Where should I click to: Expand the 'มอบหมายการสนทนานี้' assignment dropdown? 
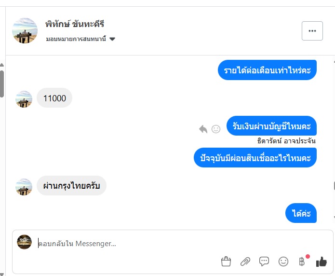(x=112, y=39)
